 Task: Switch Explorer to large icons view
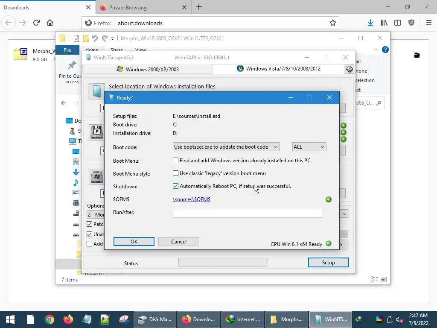click(384, 279)
